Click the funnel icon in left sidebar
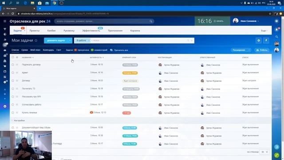Screen dimensions: 284x160 [5, 29]
